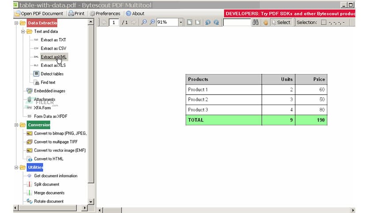Viewport: 369px width, 213px height.
Task: Click the zoom in magnifier icon
Action: coord(152,22)
